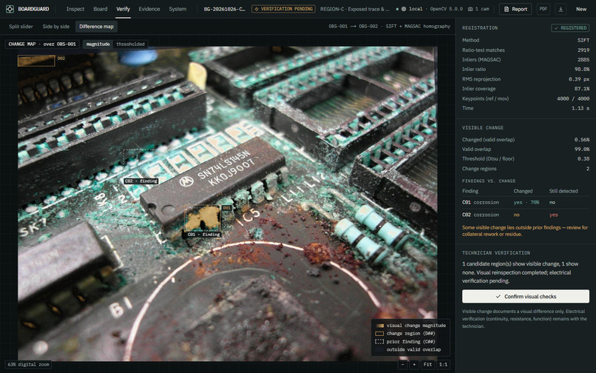Set zoom to 1:1

click(443, 364)
